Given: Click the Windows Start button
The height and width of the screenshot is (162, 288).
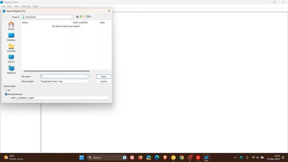Looking at the screenshot, I should coord(81,157).
